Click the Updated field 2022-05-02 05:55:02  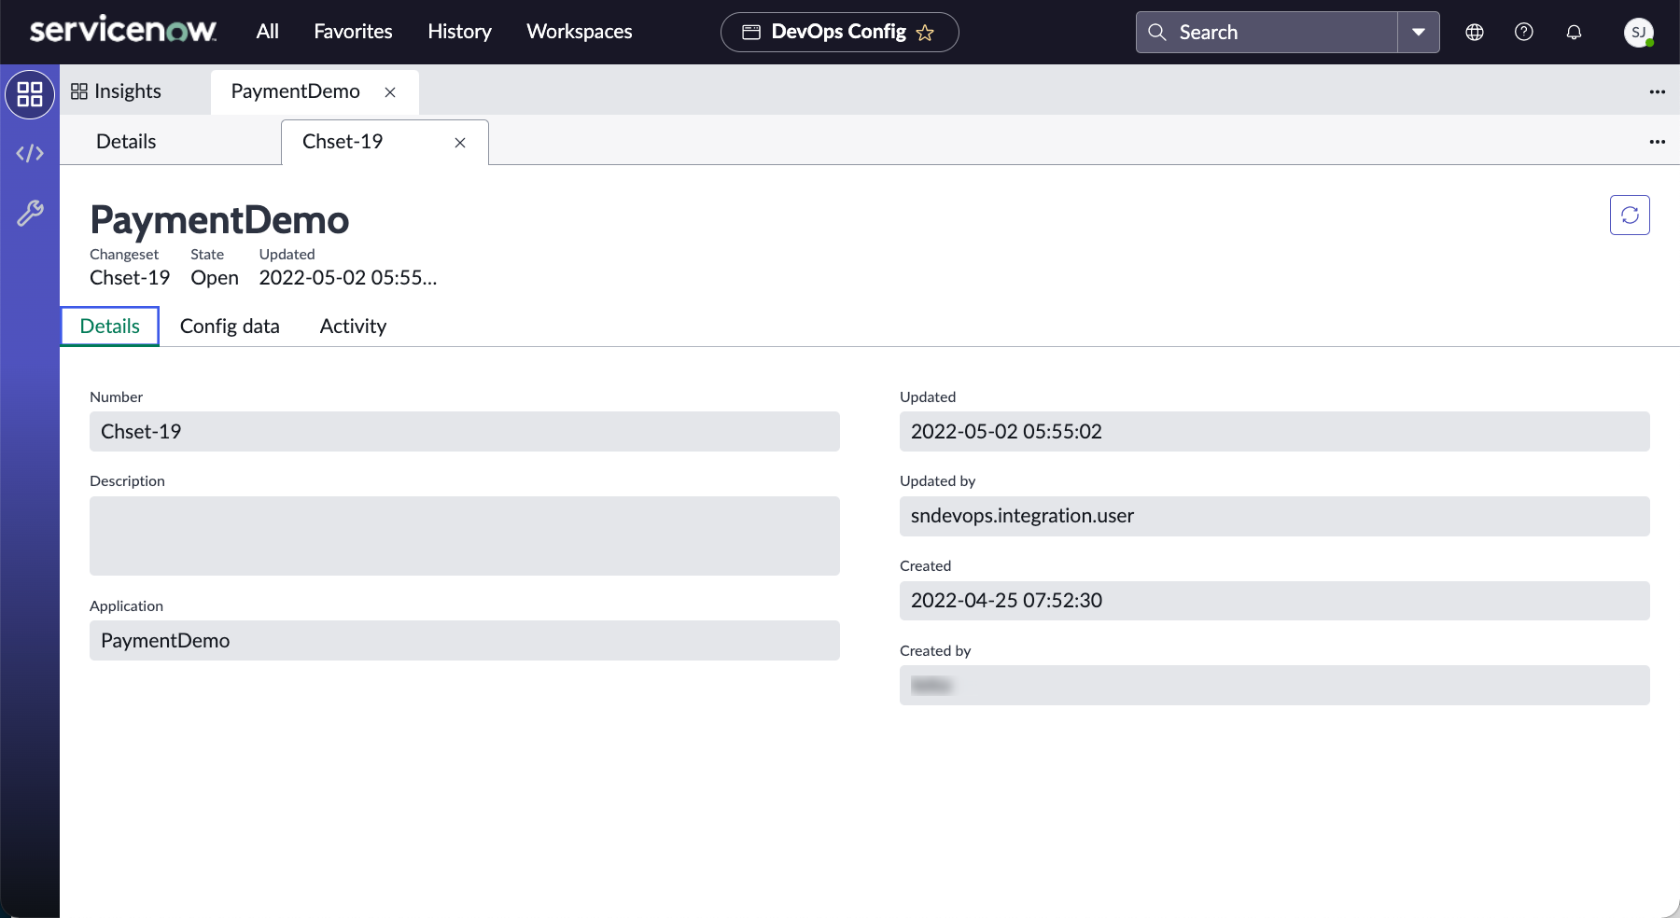1275,432
